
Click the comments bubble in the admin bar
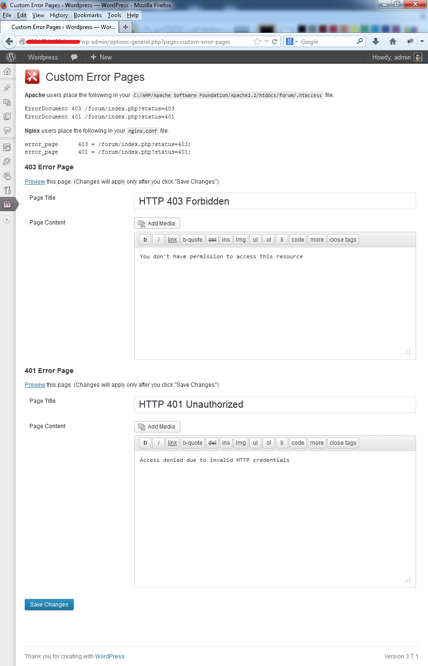click(74, 57)
